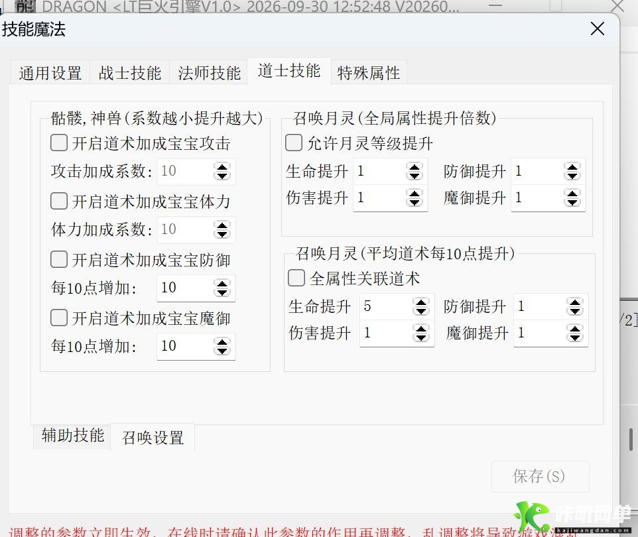The image size is (638, 537).
Task: Increase 伤害提升 in 全局属性提升倍数 group
Action: coord(415,194)
